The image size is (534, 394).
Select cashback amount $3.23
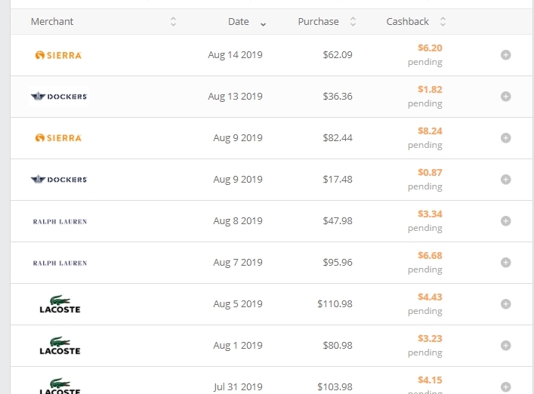click(430, 339)
